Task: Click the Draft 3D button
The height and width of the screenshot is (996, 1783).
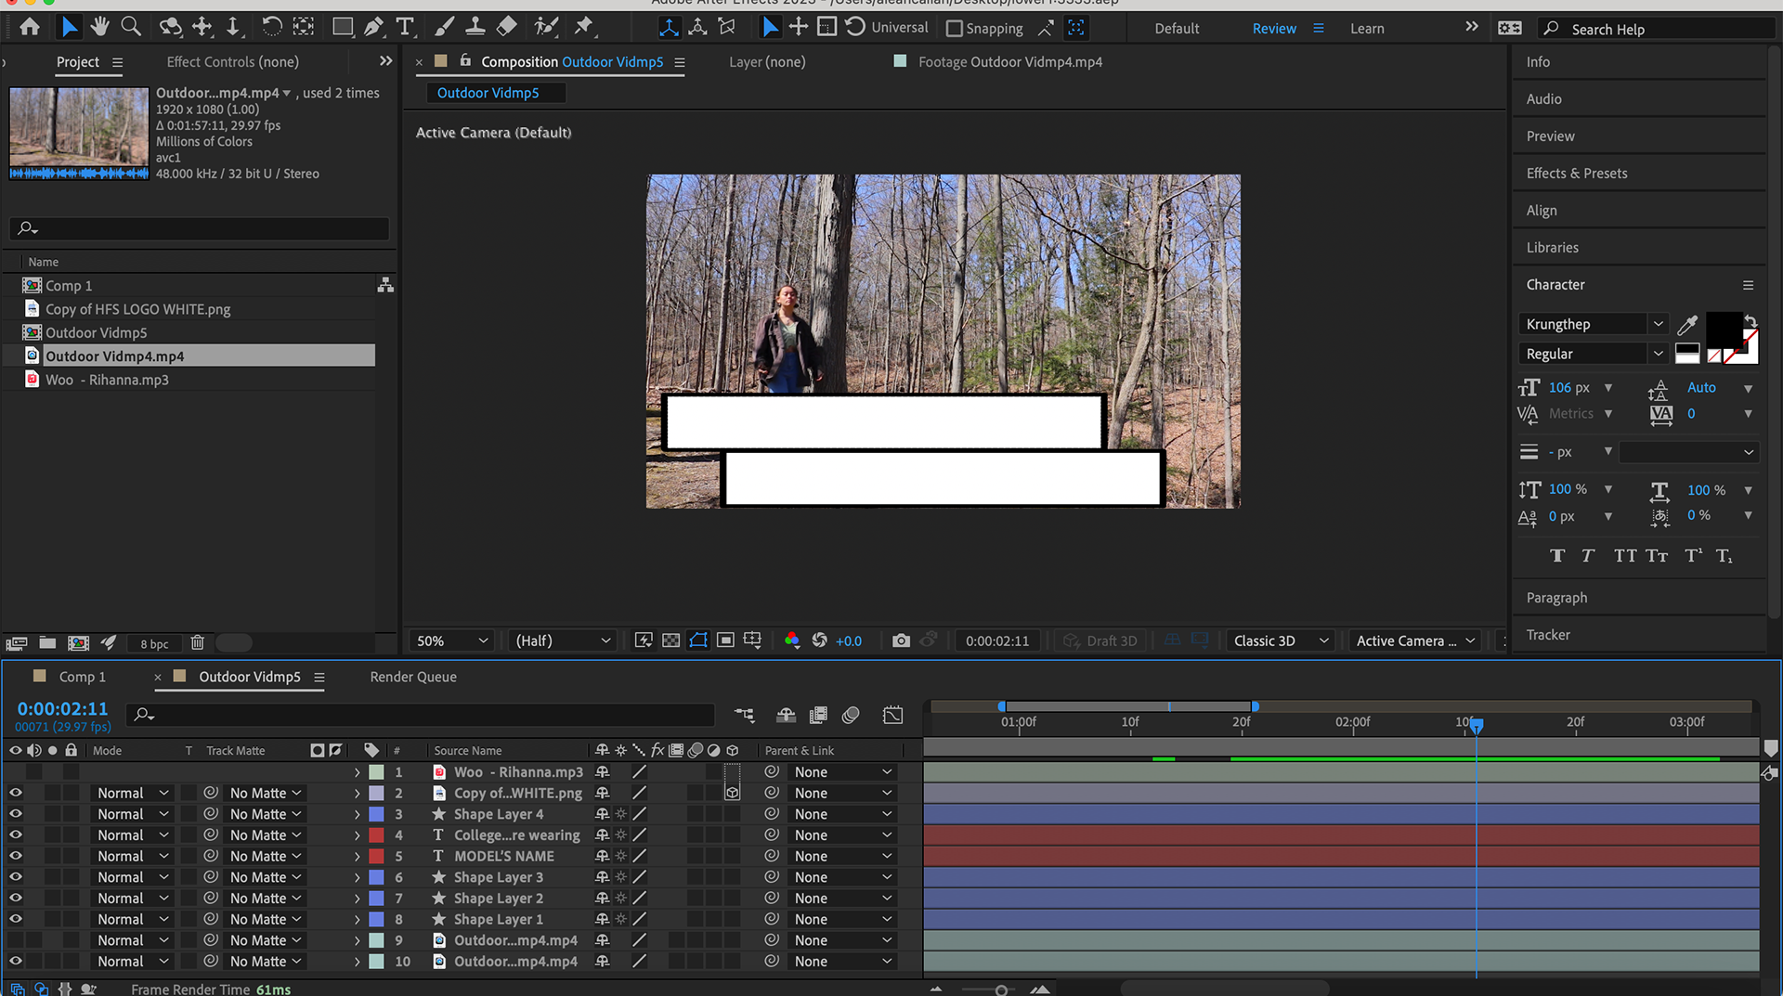Action: click(1100, 640)
